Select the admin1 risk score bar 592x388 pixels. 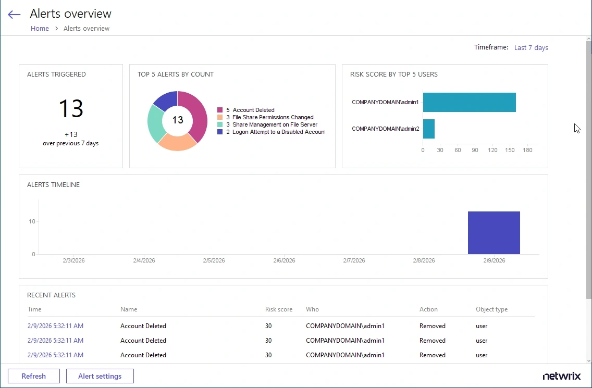tap(469, 102)
